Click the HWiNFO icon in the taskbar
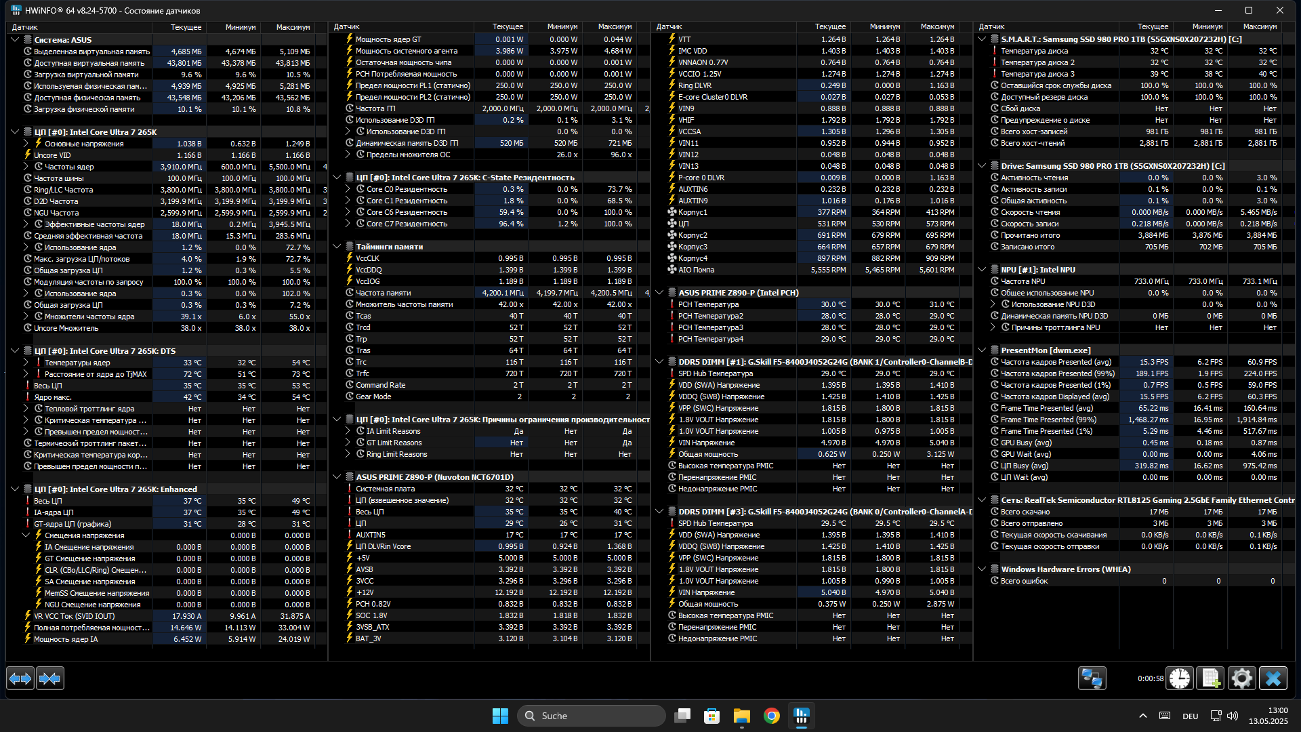The image size is (1301, 732). [802, 716]
